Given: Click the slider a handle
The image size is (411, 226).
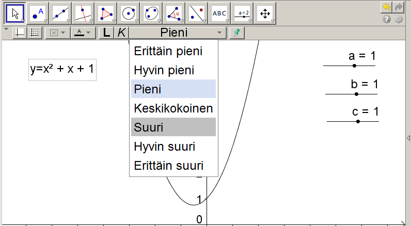Looking at the screenshot, I should (x=354, y=66).
